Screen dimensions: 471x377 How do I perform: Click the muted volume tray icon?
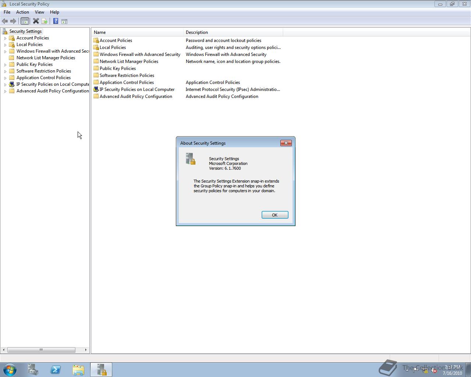click(434, 370)
